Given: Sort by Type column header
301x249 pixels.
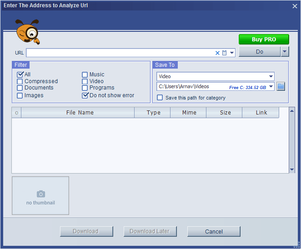Looking at the screenshot, I should [152, 112].
